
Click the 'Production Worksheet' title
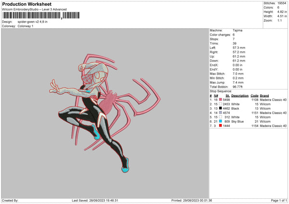[x=26, y=4]
